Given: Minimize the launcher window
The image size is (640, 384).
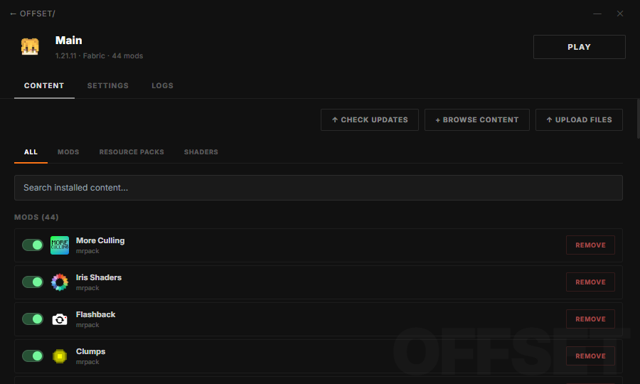Looking at the screenshot, I should click(x=597, y=14).
